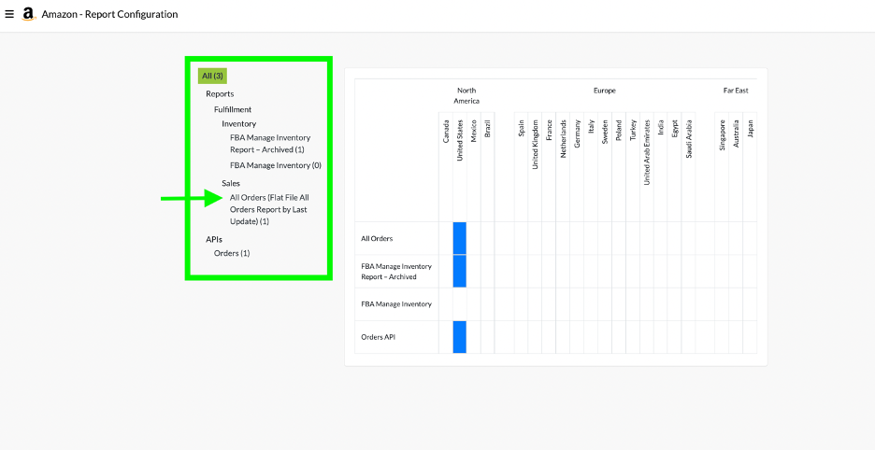Click the Poland column header
Viewport: 875px width, 450px height.
point(619,131)
